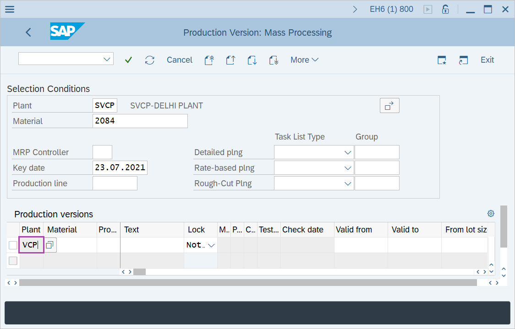The height and width of the screenshot is (329, 515).
Task: Click the session lock icon in the header
Action: [x=445, y=9]
